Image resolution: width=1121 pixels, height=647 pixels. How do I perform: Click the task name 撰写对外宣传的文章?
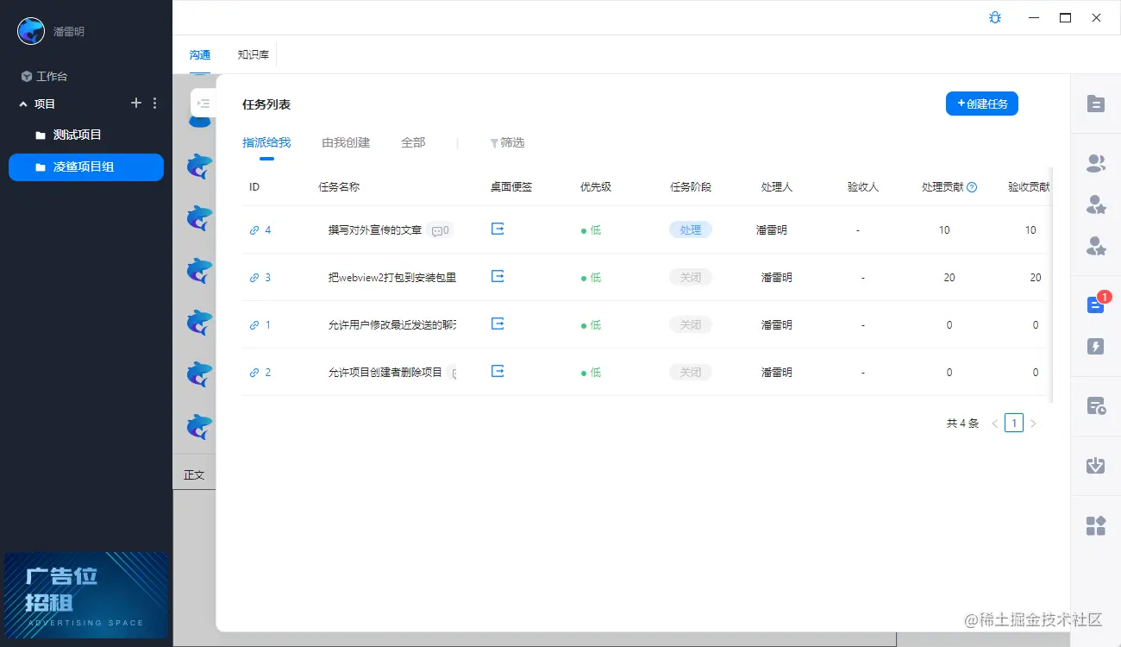(375, 230)
